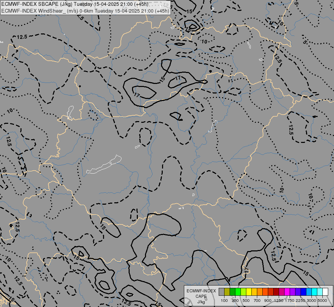The image size is (334, 307).
Task: Click the WindShear 0-6km title line
Action: (x=85, y=11)
